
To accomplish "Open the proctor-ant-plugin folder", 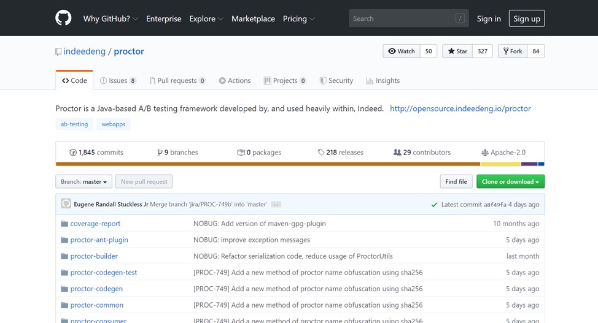I will [x=99, y=240].
